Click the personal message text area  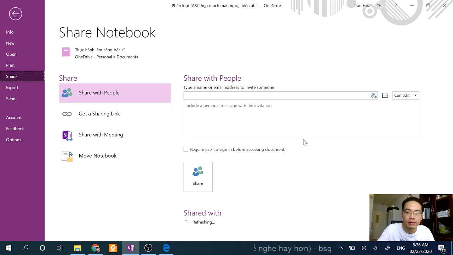point(301,119)
